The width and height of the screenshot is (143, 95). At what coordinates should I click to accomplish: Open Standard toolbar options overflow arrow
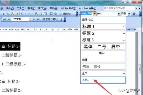[x=77, y=14]
